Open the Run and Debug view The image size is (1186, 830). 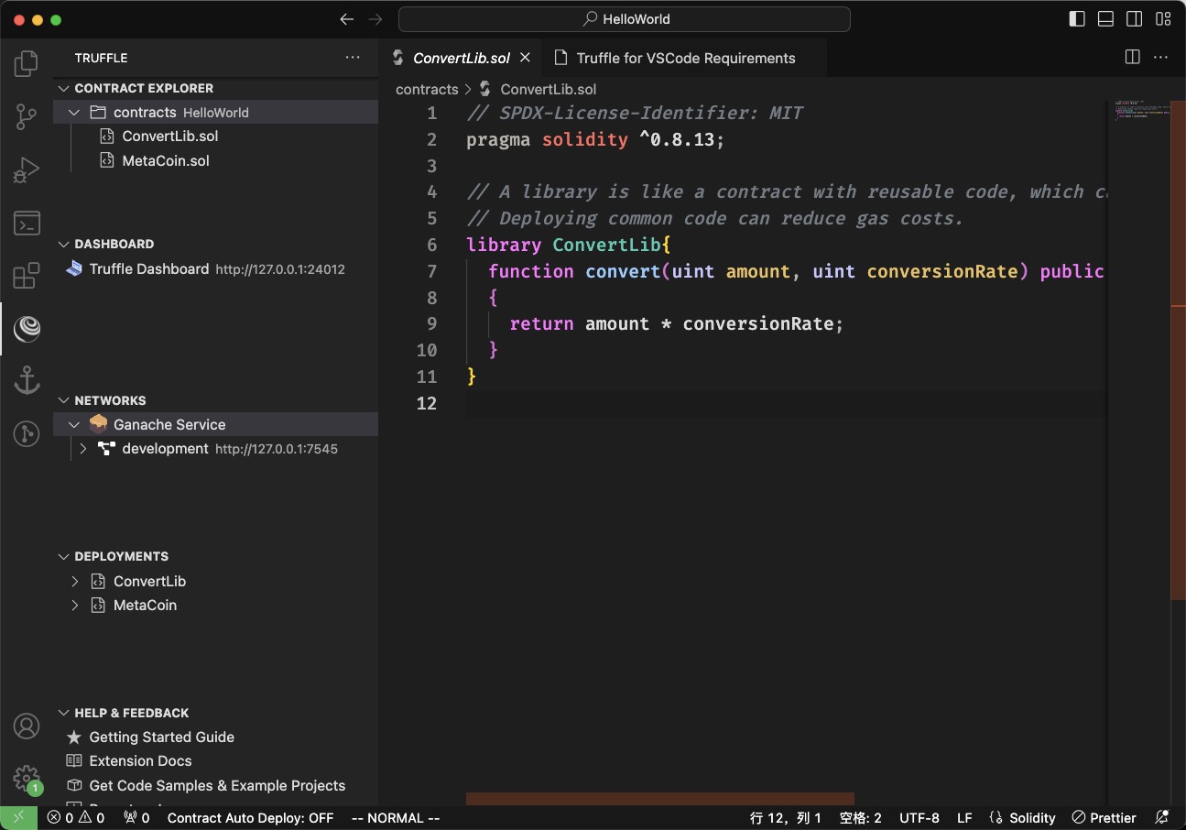point(27,169)
